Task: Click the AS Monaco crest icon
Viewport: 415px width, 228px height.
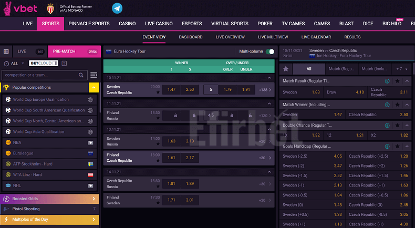Action: click(x=50, y=8)
